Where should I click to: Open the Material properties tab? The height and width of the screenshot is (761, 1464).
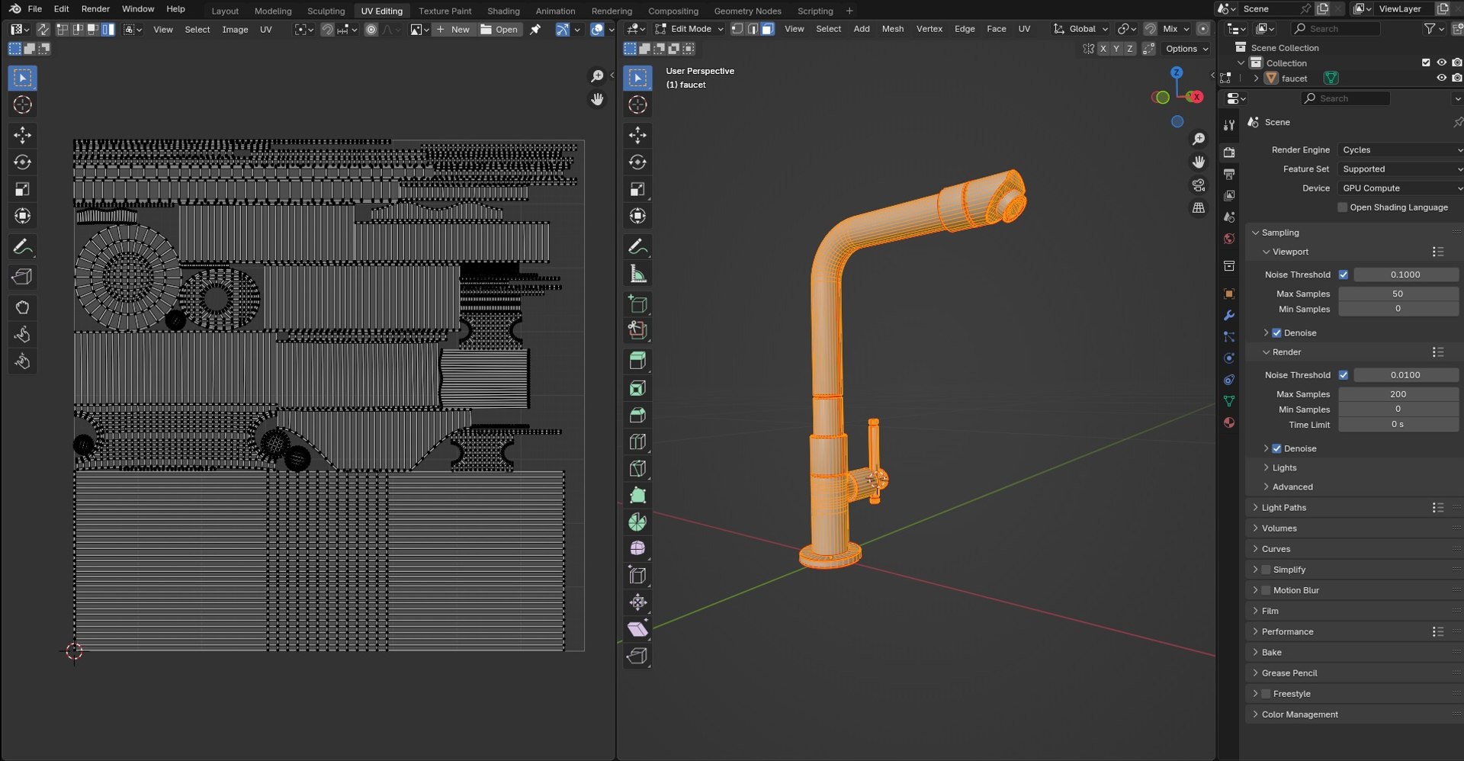point(1228,422)
